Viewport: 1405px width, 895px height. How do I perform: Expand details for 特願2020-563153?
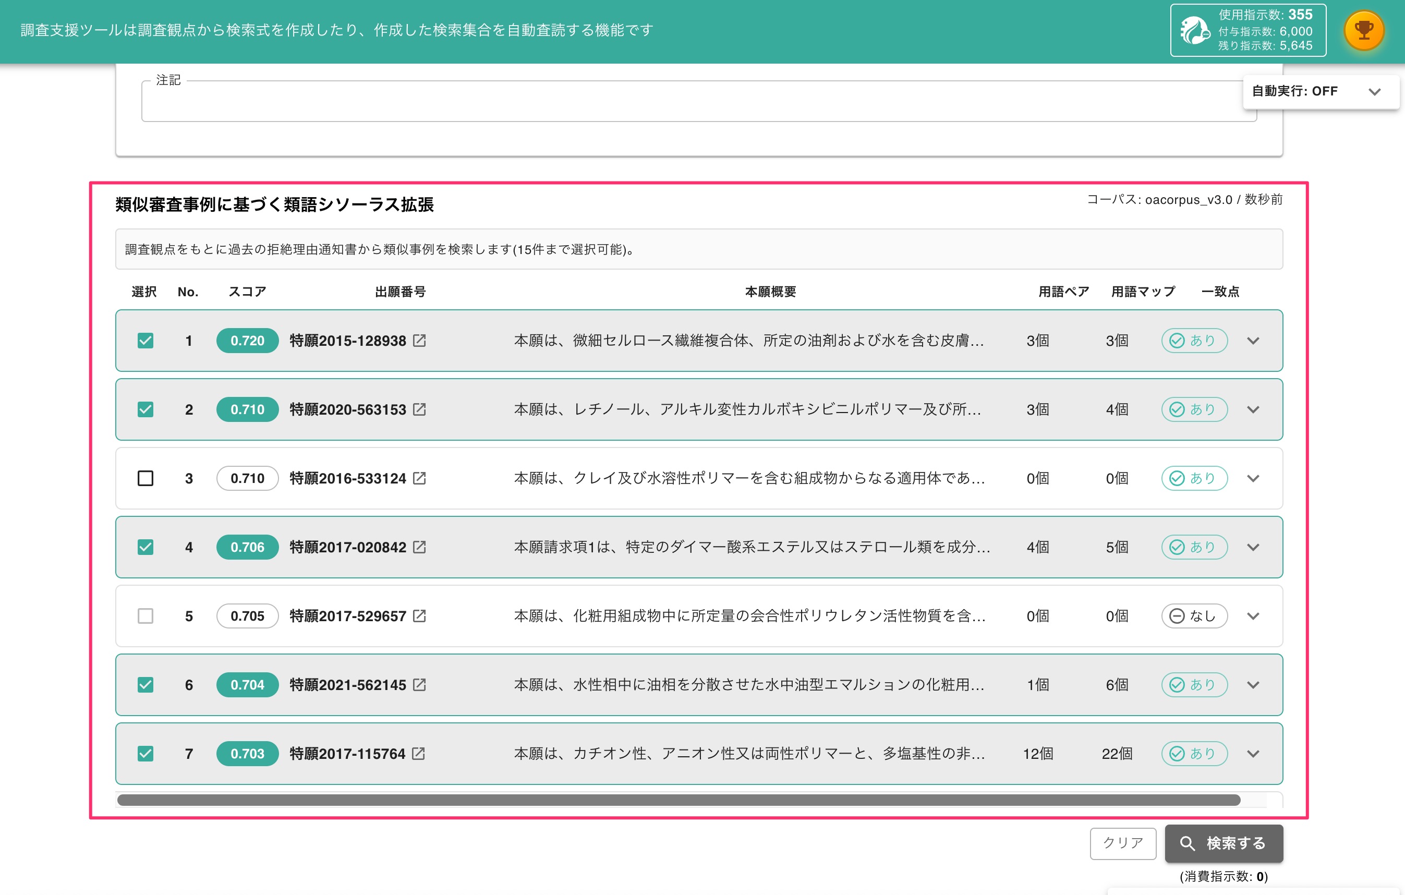1253,409
